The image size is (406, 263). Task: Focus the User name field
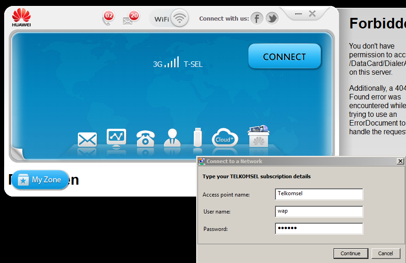319,212
